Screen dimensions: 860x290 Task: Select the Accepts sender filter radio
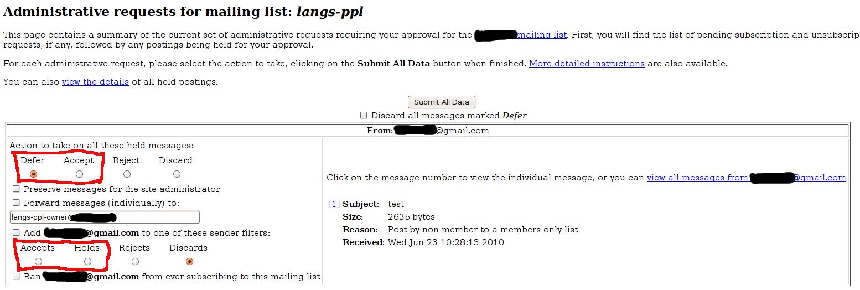38,262
